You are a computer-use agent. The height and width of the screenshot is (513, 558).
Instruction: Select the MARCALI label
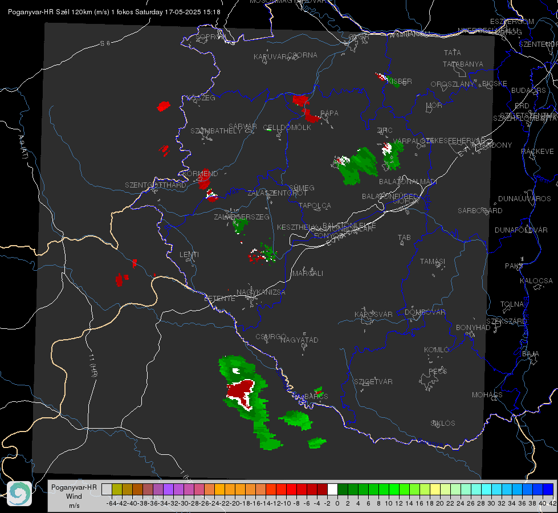pyautogui.click(x=308, y=274)
